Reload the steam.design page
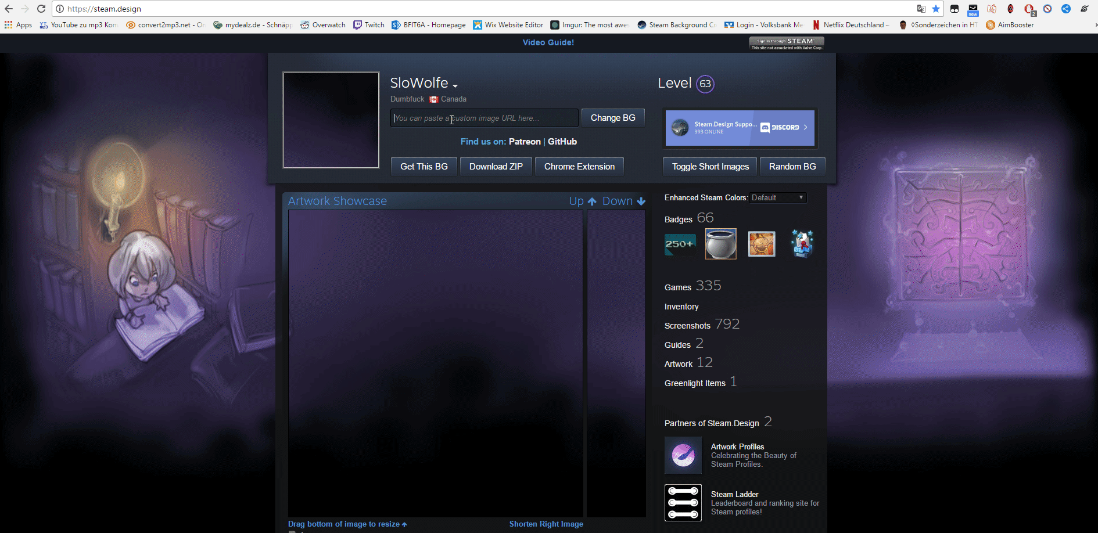The image size is (1098, 533). pos(41,9)
